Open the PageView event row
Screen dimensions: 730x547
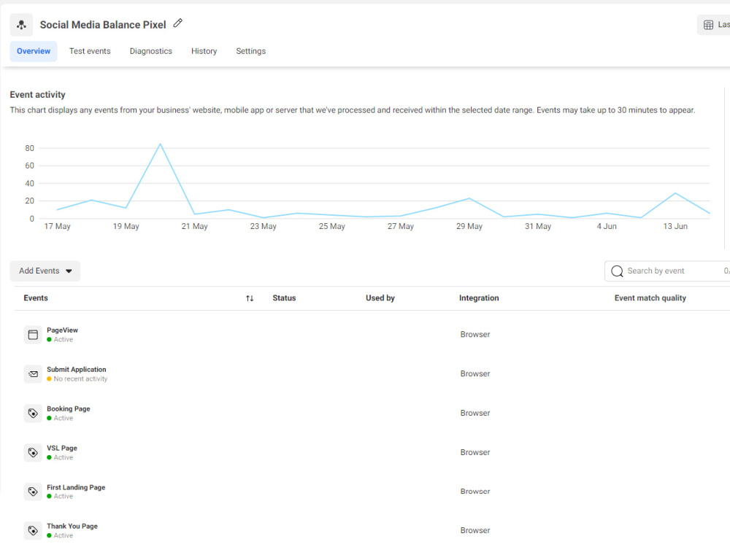[372, 335]
